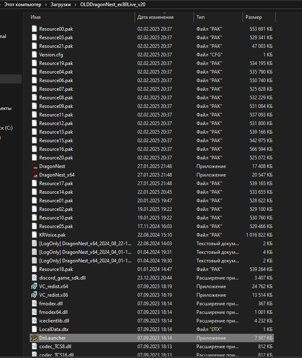Click the 1 016 822 КБ size value
302x358 pixels.
tap(259, 235)
